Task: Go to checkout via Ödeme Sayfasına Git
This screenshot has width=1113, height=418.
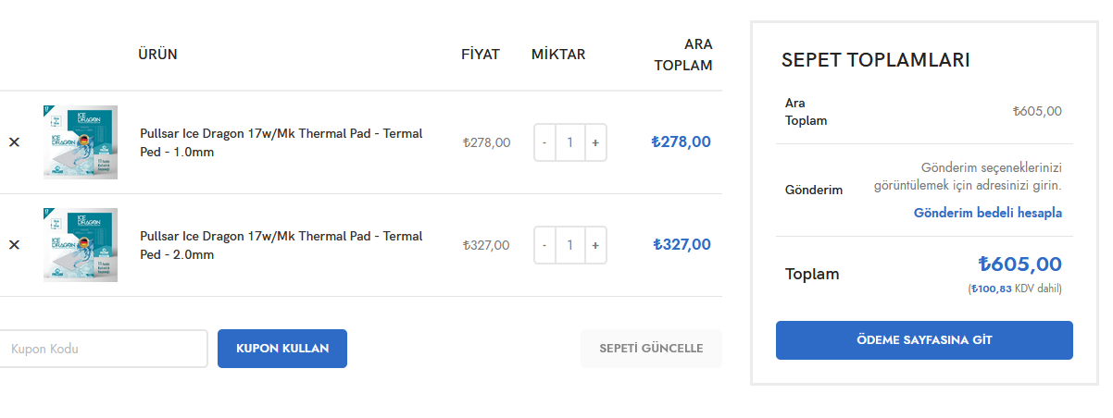Action: [x=924, y=340]
